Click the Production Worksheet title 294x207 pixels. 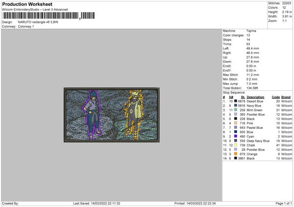coord(34,4)
